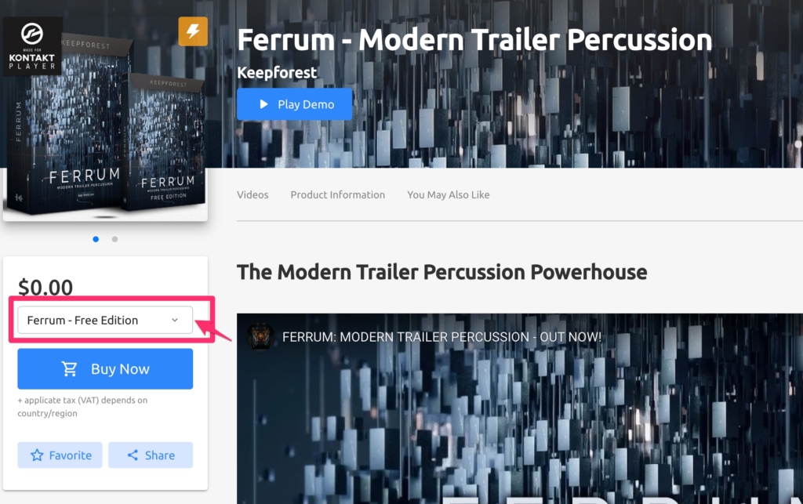
Task: Click the Buy Now button
Action: coord(105,369)
